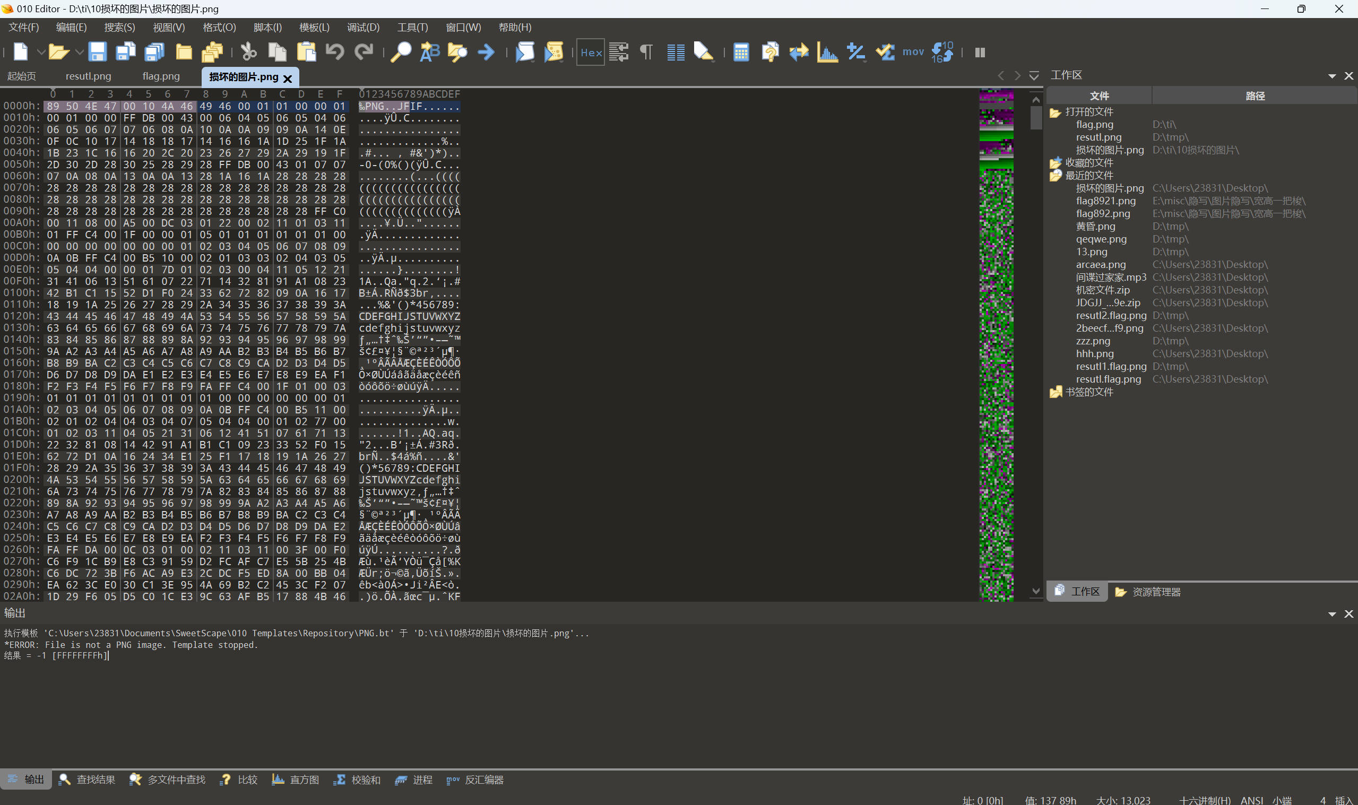
Task: Switch to resutl.png tab
Action: tap(89, 76)
